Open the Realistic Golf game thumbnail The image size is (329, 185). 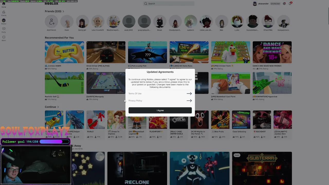64,83
